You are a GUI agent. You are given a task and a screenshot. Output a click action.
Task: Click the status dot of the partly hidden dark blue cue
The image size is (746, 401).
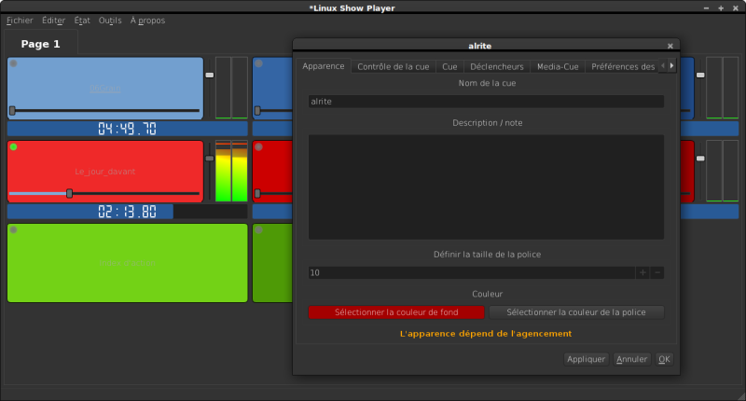coord(259,63)
